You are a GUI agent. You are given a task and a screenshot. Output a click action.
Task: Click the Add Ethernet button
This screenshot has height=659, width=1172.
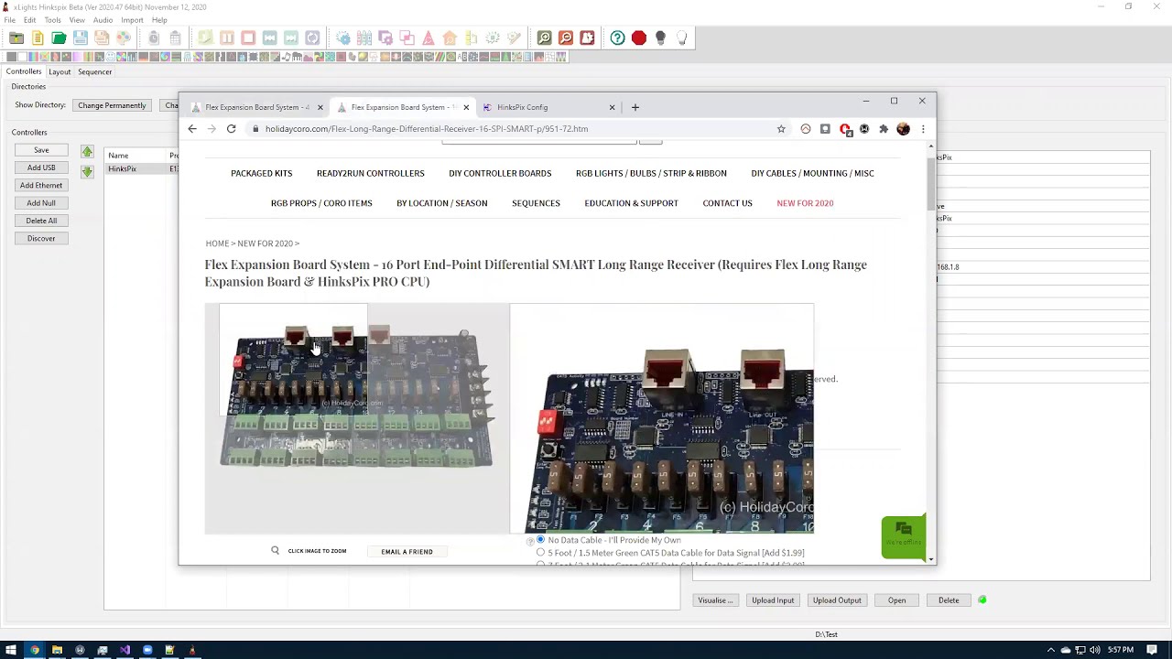(x=41, y=185)
